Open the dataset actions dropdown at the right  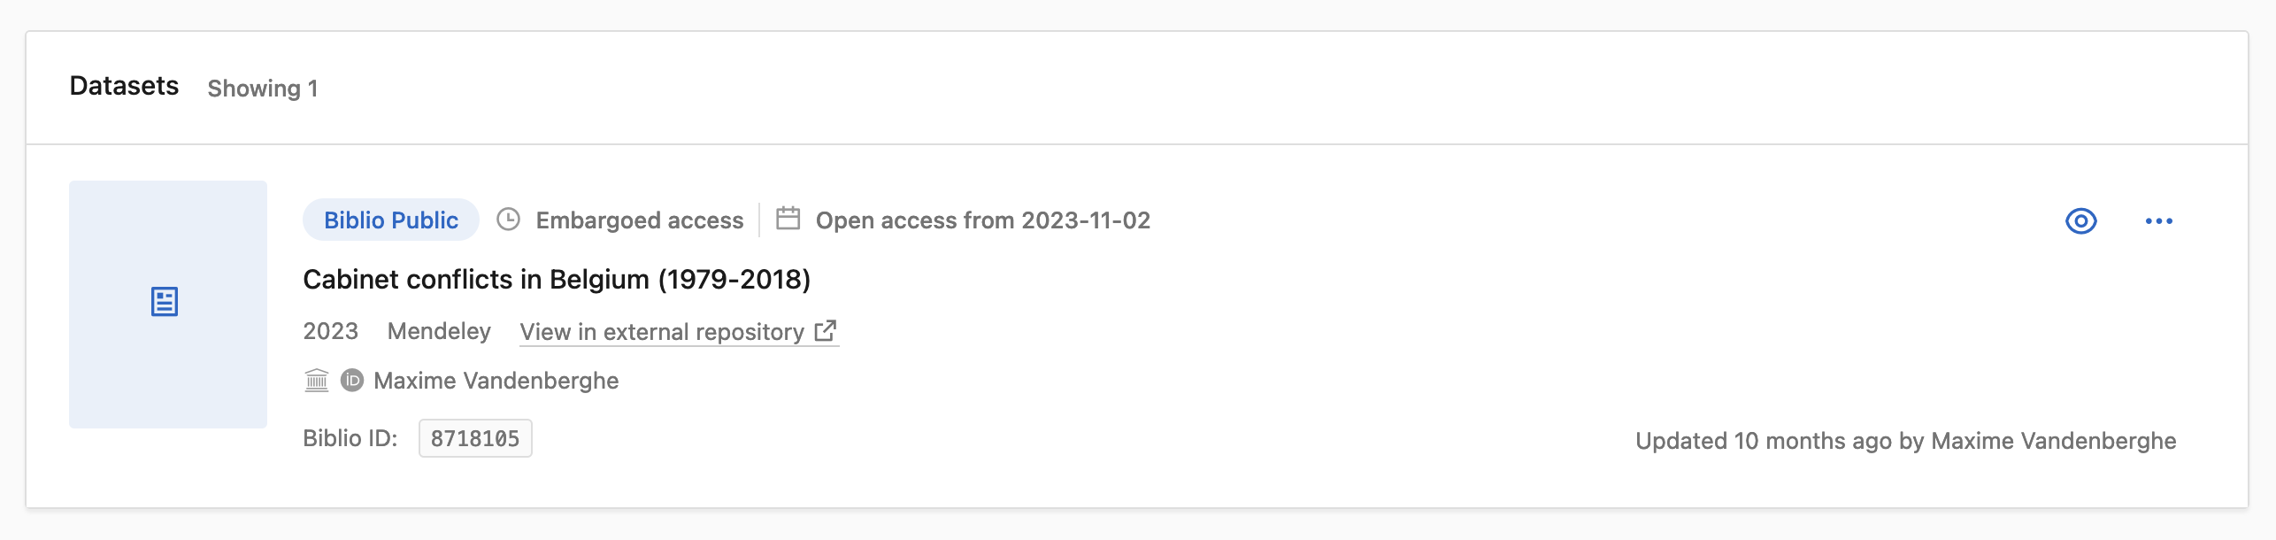[2159, 221]
